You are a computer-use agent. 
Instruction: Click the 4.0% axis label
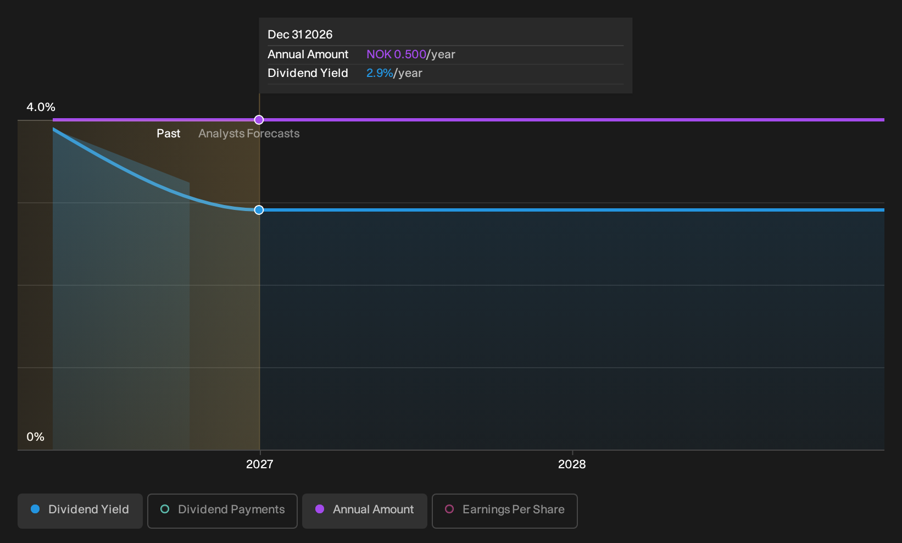[41, 107]
